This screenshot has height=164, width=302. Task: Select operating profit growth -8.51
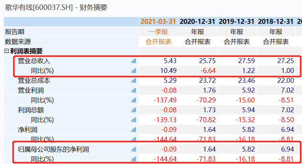(x=286, y=100)
